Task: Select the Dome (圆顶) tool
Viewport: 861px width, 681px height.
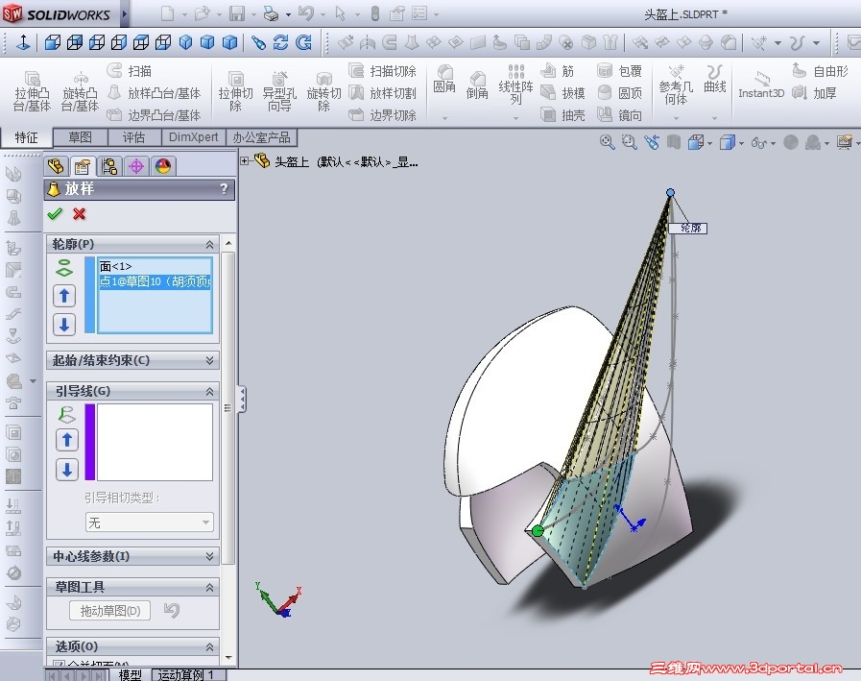Action: coord(619,93)
